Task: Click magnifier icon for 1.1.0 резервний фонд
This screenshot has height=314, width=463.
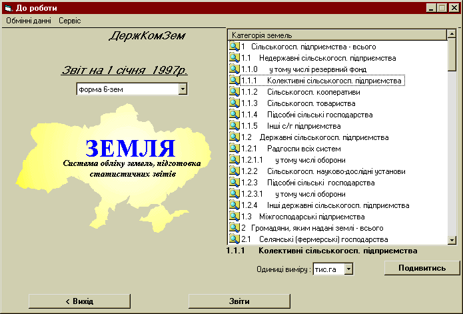Action: click(234, 69)
